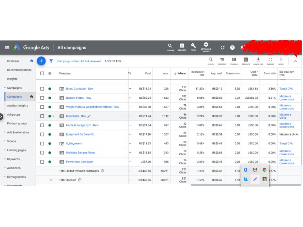Open Insights in sidebar

[x=12, y=79]
